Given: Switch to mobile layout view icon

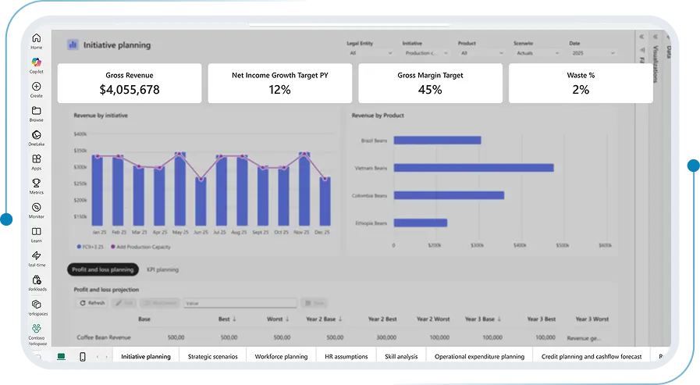Looking at the screenshot, I should (83, 356).
